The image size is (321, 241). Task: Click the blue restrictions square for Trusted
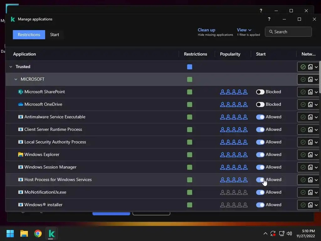pyautogui.click(x=190, y=67)
